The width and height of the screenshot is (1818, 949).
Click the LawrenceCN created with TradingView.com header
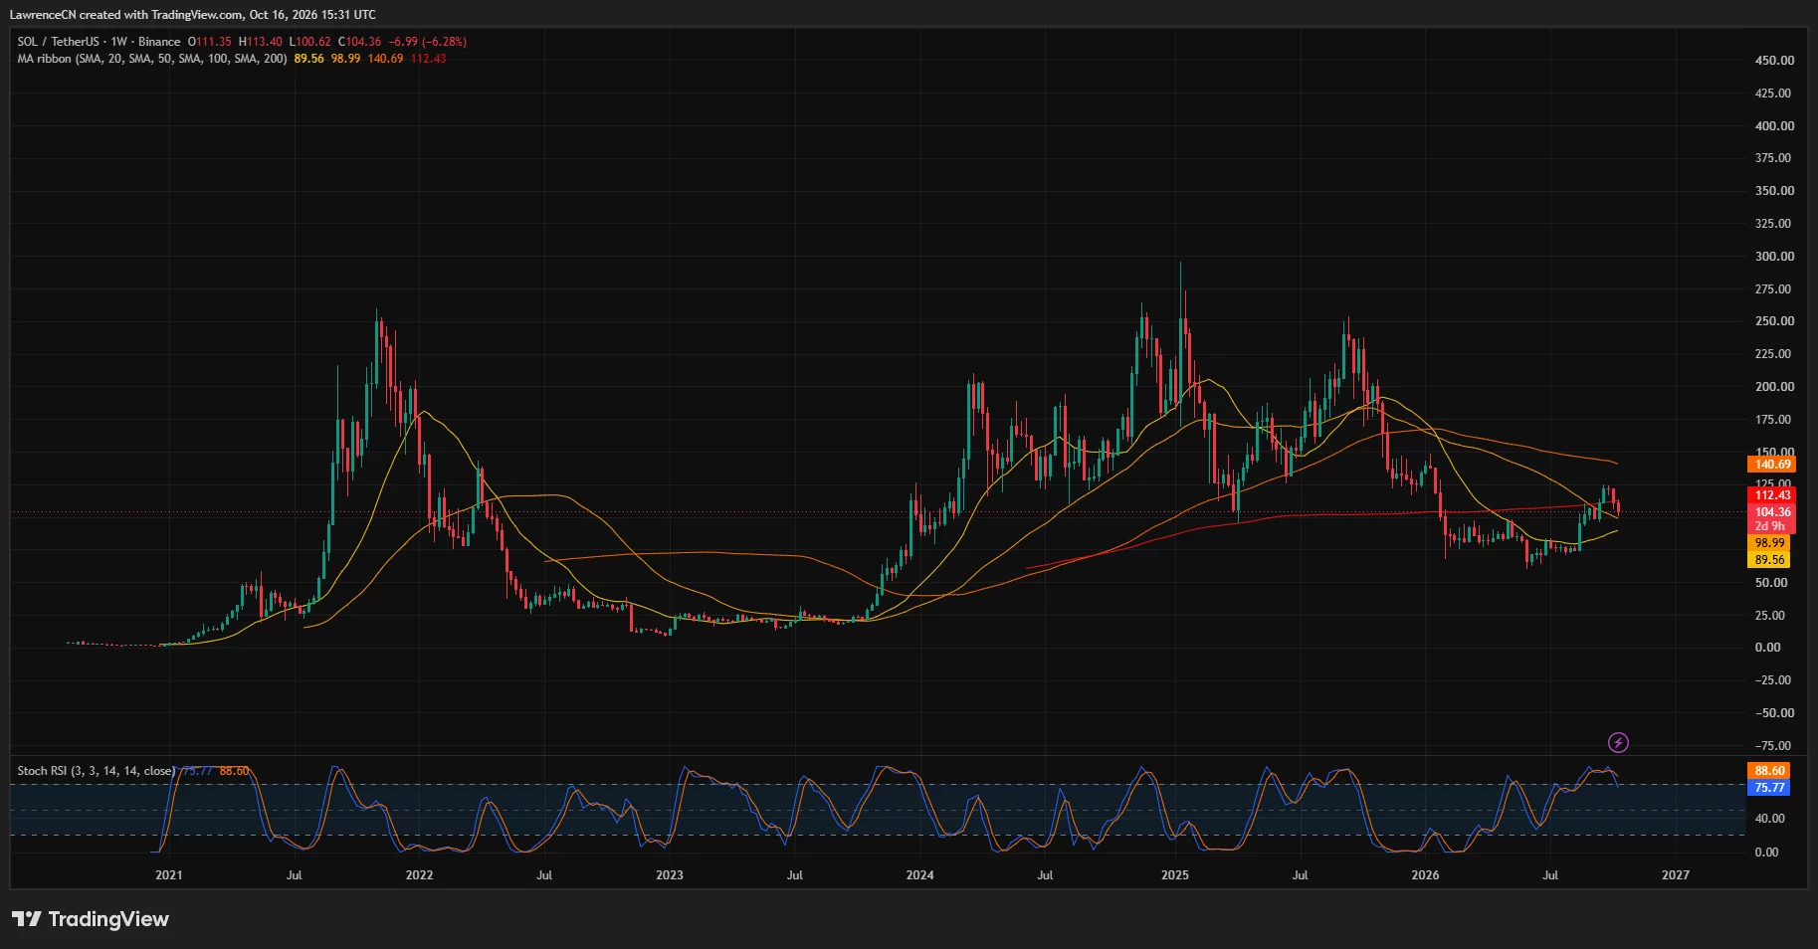(x=193, y=15)
